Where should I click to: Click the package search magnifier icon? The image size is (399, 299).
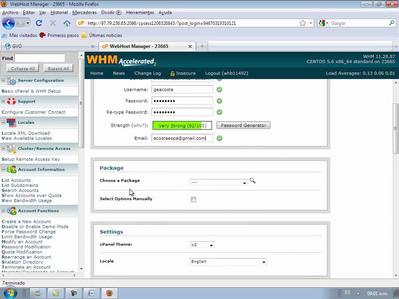(252, 181)
